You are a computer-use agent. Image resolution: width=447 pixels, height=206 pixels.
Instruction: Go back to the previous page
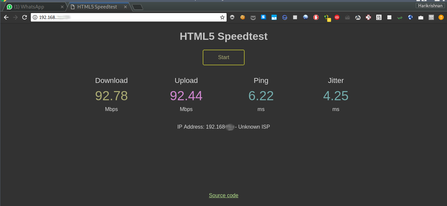[6, 17]
